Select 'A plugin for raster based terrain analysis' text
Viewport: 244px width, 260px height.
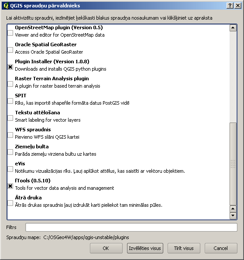(58, 86)
